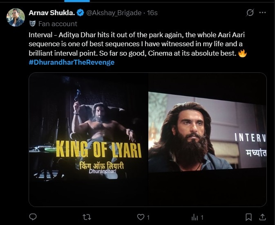
Task: Click the Fan account mask icon
Action: (x=32, y=24)
